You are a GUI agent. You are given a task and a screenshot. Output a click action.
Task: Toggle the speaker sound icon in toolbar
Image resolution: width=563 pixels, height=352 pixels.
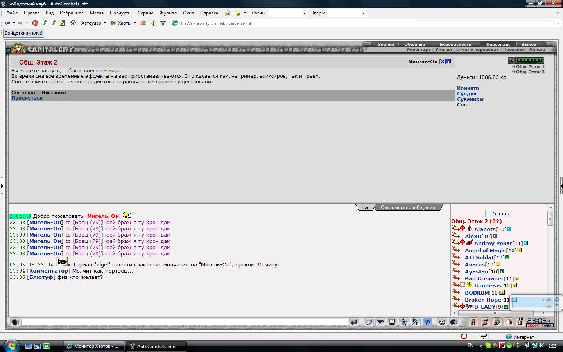point(154,23)
